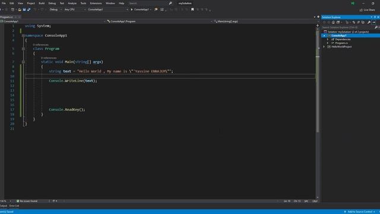Click on the string text declaration line
Image resolution: width=380 pixels, height=214 pixels.
(111, 71)
